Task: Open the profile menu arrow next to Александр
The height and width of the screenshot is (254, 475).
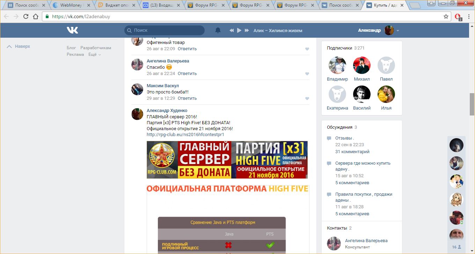Action: tap(398, 31)
